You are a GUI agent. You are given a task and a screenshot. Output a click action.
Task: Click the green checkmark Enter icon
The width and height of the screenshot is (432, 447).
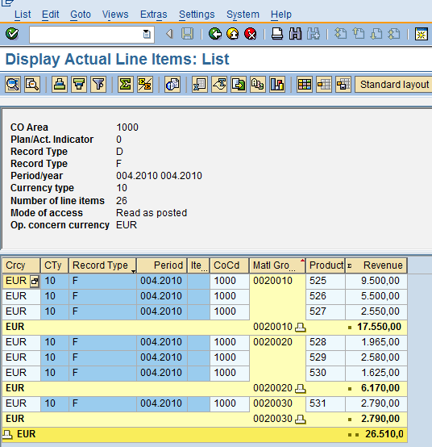click(12, 34)
